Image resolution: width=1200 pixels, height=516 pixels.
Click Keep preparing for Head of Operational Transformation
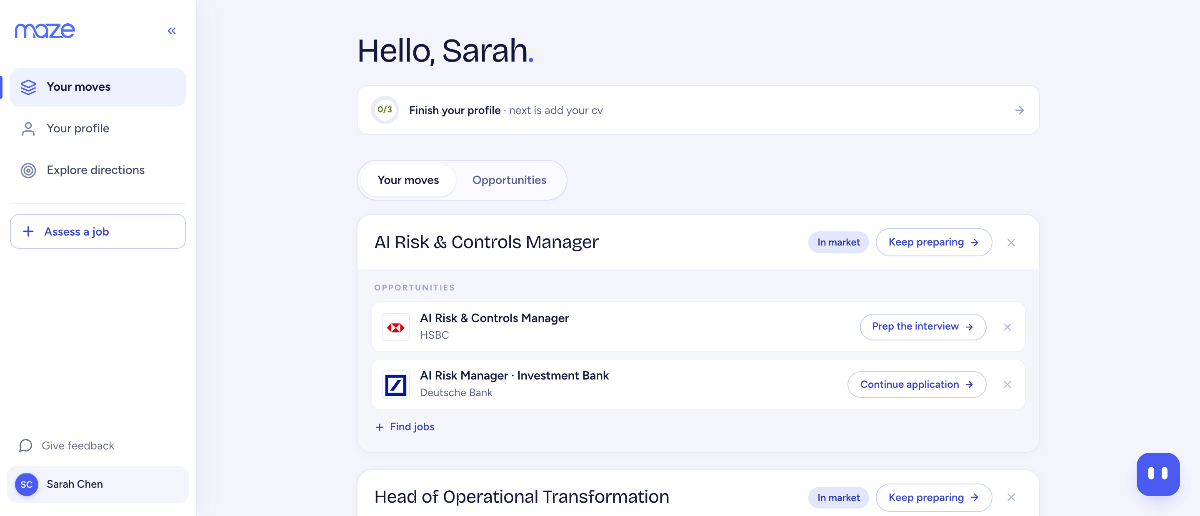coord(933,497)
